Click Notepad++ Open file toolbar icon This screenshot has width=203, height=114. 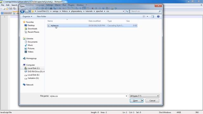7,9
